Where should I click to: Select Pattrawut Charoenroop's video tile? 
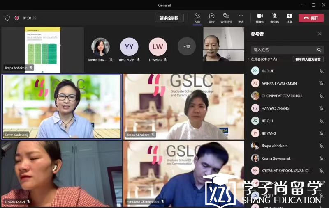[x=184, y=174]
